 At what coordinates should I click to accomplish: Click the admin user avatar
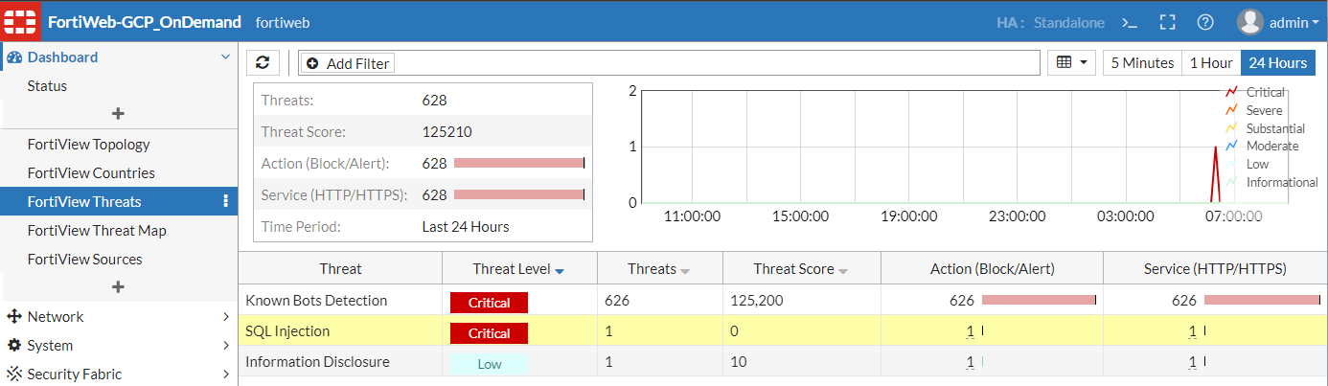tap(1249, 22)
